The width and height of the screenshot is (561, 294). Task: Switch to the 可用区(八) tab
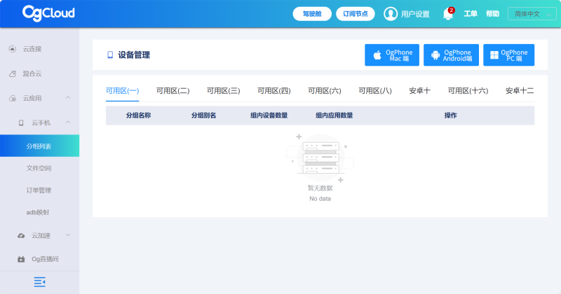click(x=375, y=91)
